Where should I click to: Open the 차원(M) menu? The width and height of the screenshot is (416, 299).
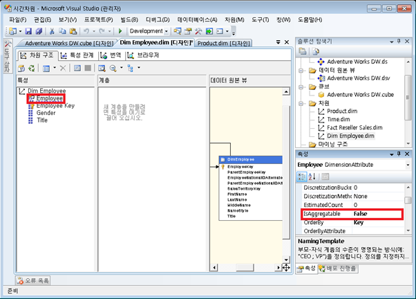tap(234, 19)
